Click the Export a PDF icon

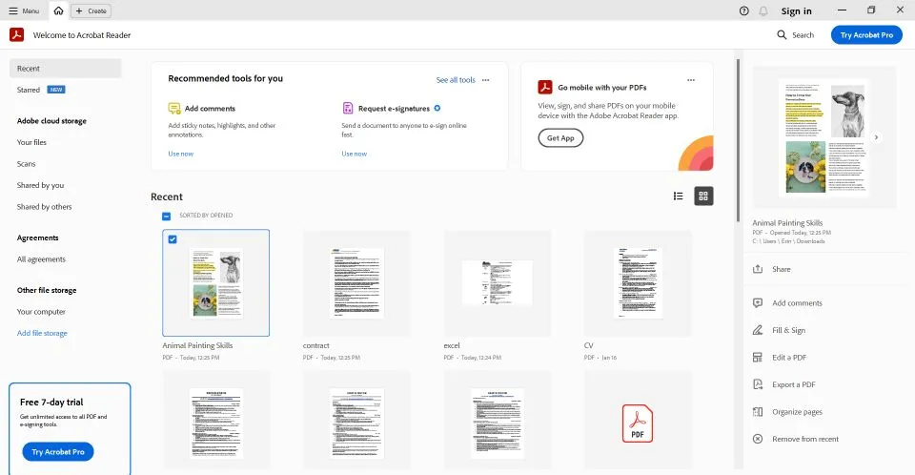click(x=758, y=384)
